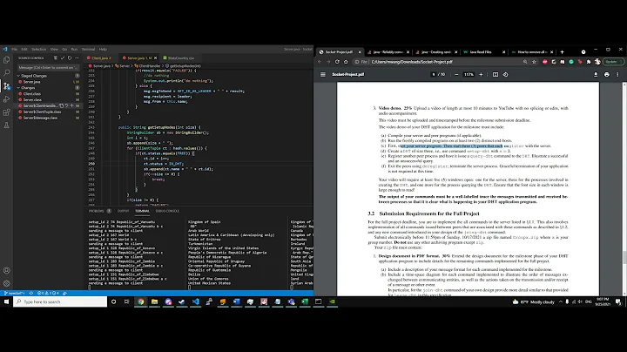Click the commit message input field

click(x=47, y=68)
